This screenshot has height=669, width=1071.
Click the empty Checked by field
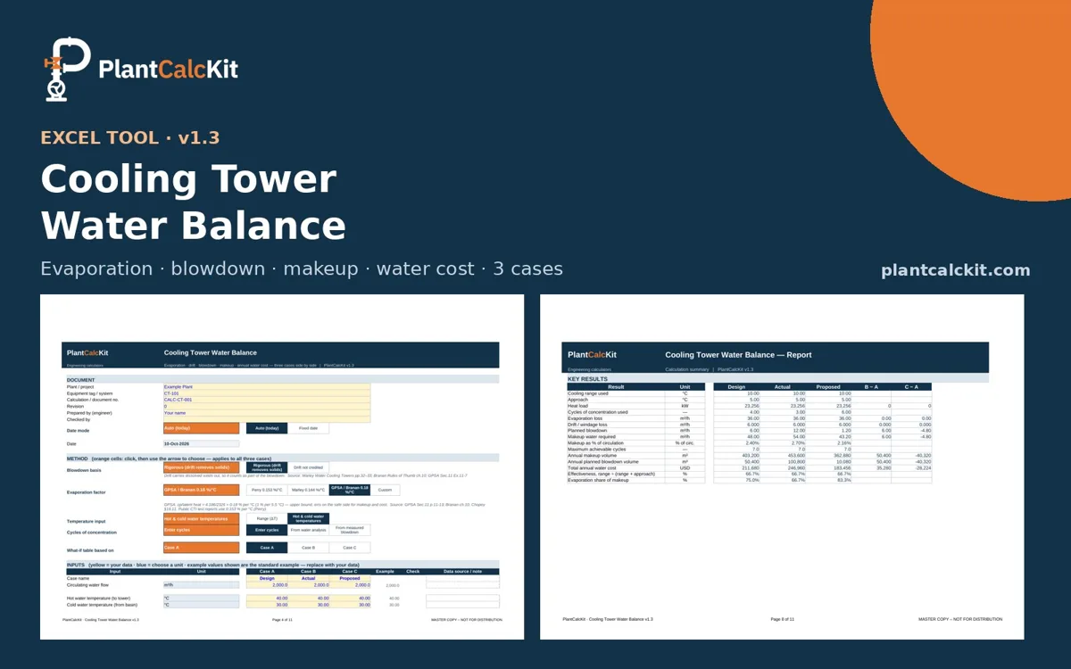click(x=266, y=419)
